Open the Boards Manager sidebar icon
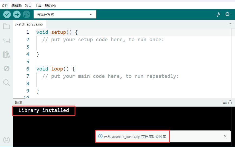 [6, 40]
